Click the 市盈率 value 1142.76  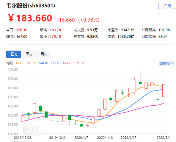[128, 30]
